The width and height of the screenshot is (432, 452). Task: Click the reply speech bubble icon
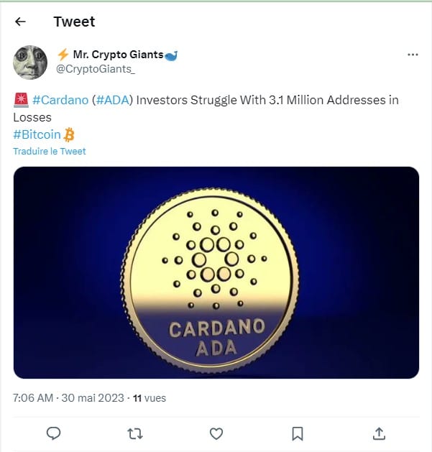[53, 433]
